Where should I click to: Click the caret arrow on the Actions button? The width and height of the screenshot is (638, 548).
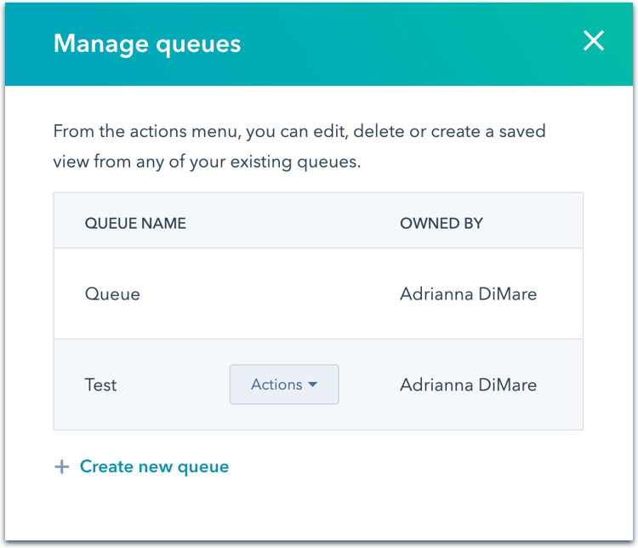click(x=313, y=385)
